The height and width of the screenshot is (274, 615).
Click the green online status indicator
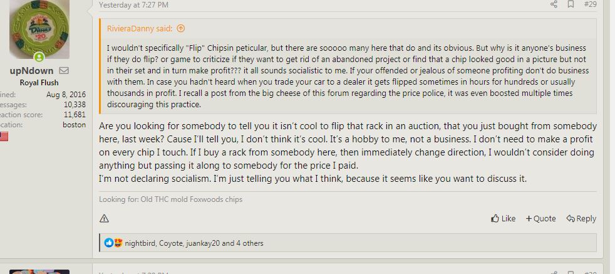tap(39, 57)
